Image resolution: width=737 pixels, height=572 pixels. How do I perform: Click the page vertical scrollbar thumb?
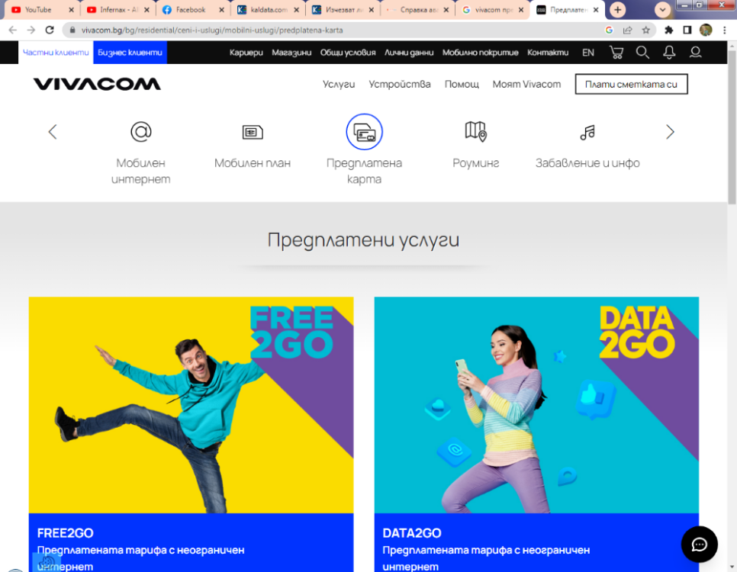pos(732,126)
